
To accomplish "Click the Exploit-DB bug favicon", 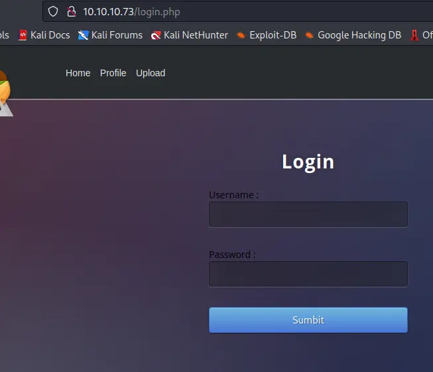I will [x=241, y=35].
